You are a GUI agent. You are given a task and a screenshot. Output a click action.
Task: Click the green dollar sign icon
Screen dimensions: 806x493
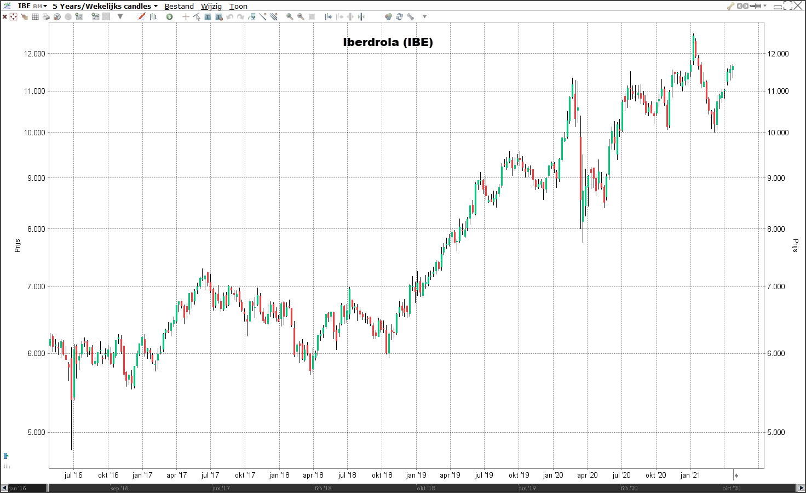(170, 17)
